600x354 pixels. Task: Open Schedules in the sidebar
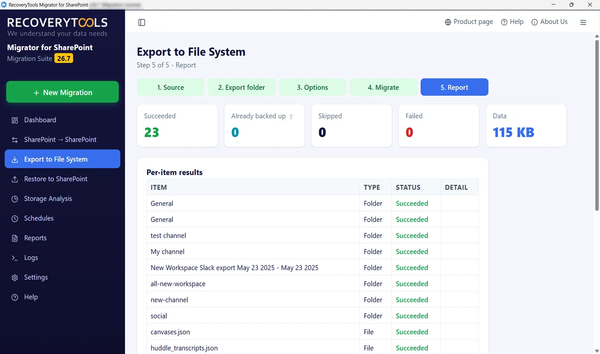63,218
